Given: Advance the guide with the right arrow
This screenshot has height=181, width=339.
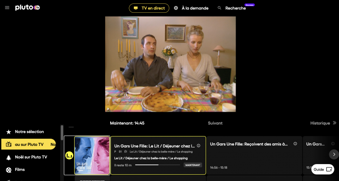Looking at the screenshot, I should [x=334, y=154].
